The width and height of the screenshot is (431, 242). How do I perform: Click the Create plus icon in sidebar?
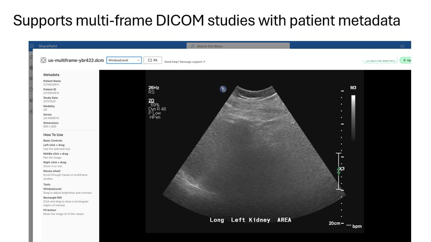(x=32, y=111)
